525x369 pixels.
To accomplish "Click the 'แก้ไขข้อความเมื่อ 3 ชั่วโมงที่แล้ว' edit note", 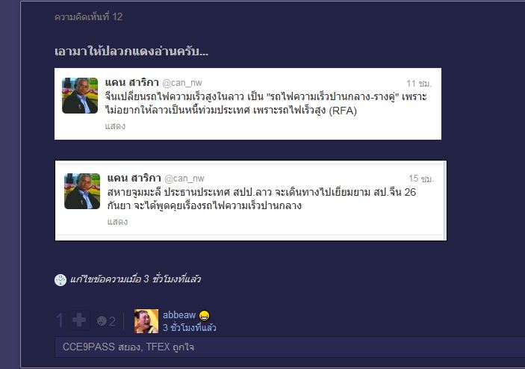I will (135, 279).
